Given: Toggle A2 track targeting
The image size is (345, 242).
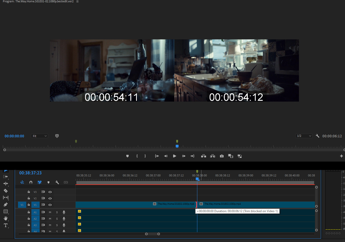Looking at the screenshot, I should tap(35, 219).
